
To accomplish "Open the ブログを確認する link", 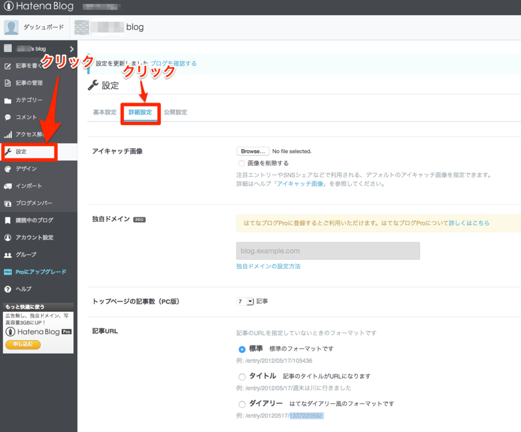I will click(173, 64).
